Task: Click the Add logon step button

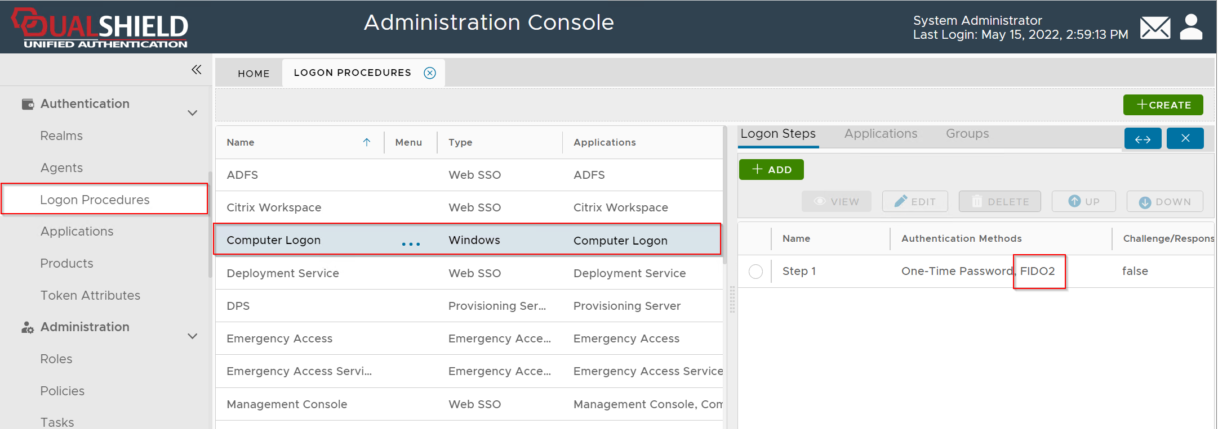Action: pos(771,170)
